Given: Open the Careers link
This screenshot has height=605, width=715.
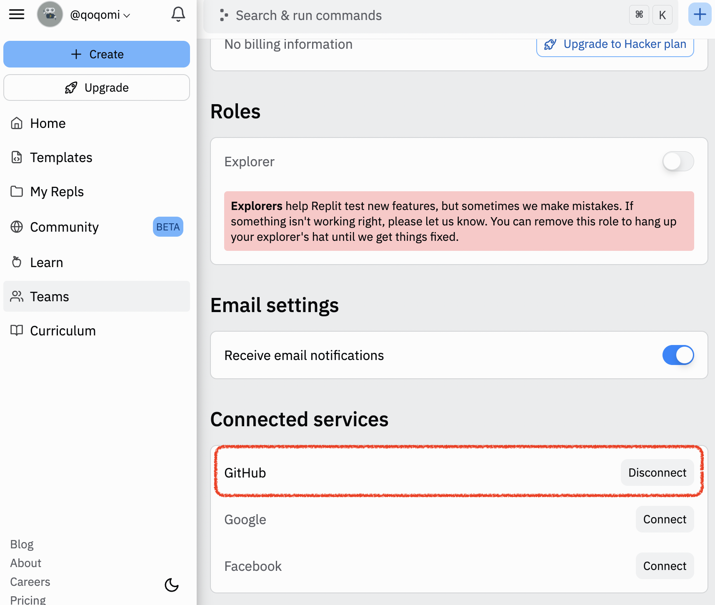Looking at the screenshot, I should point(30,582).
